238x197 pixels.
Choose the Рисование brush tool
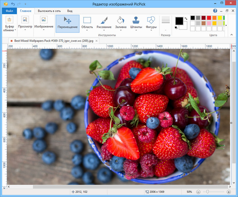[104, 23]
